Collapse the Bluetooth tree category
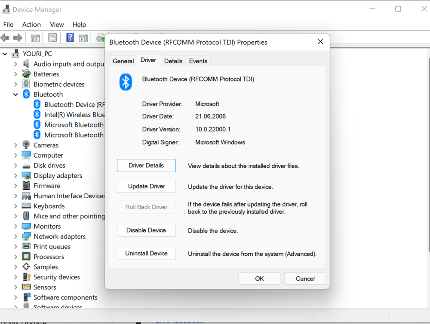 (x=16, y=94)
